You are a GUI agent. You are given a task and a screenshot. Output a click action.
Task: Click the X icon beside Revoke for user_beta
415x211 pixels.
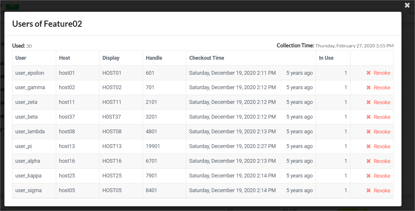(x=369, y=117)
